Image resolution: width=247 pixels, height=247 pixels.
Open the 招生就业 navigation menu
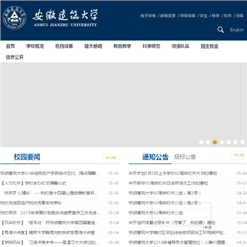(209, 46)
